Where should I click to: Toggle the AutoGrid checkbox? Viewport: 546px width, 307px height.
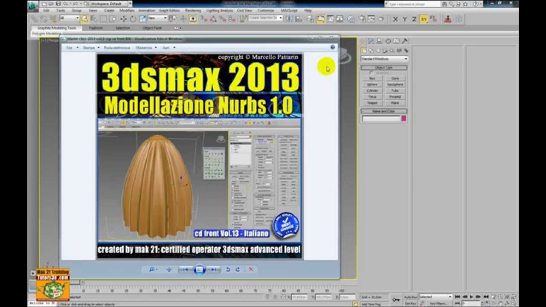pos(371,73)
